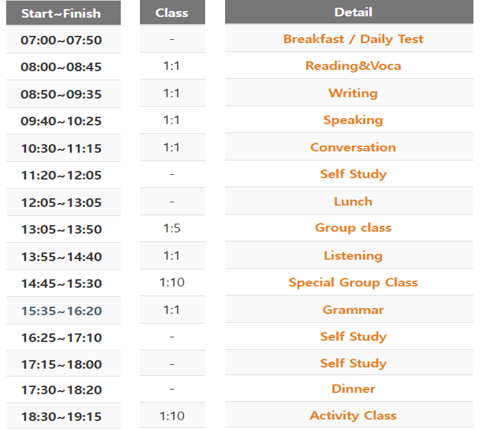Select the Special Group Class link
This screenshot has height=430, width=481.
pyautogui.click(x=353, y=283)
